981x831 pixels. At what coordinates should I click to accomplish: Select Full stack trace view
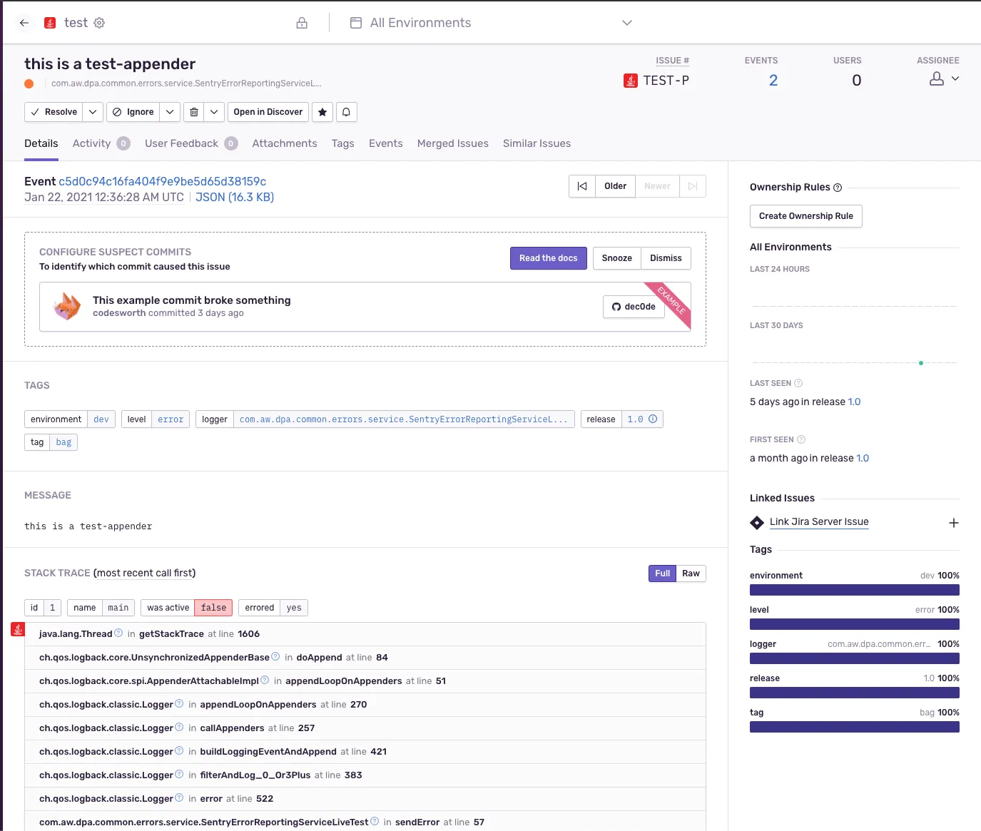click(x=662, y=573)
